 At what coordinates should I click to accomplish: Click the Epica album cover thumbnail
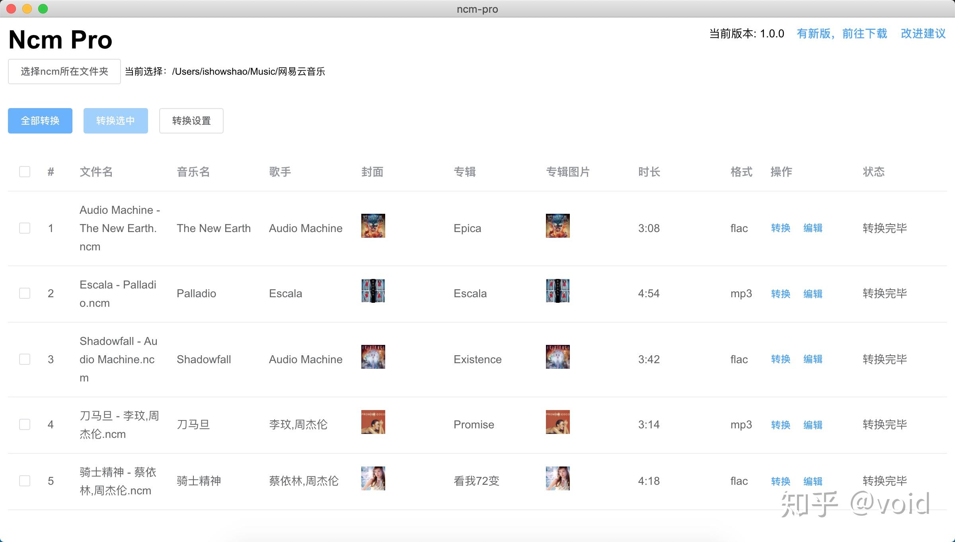pyautogui.click(x=373, y=226)
